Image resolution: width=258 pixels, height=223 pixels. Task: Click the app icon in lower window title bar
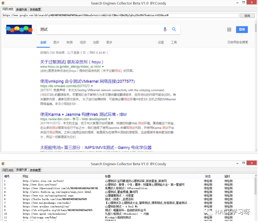pyautogui.click(x=3, y=164)
